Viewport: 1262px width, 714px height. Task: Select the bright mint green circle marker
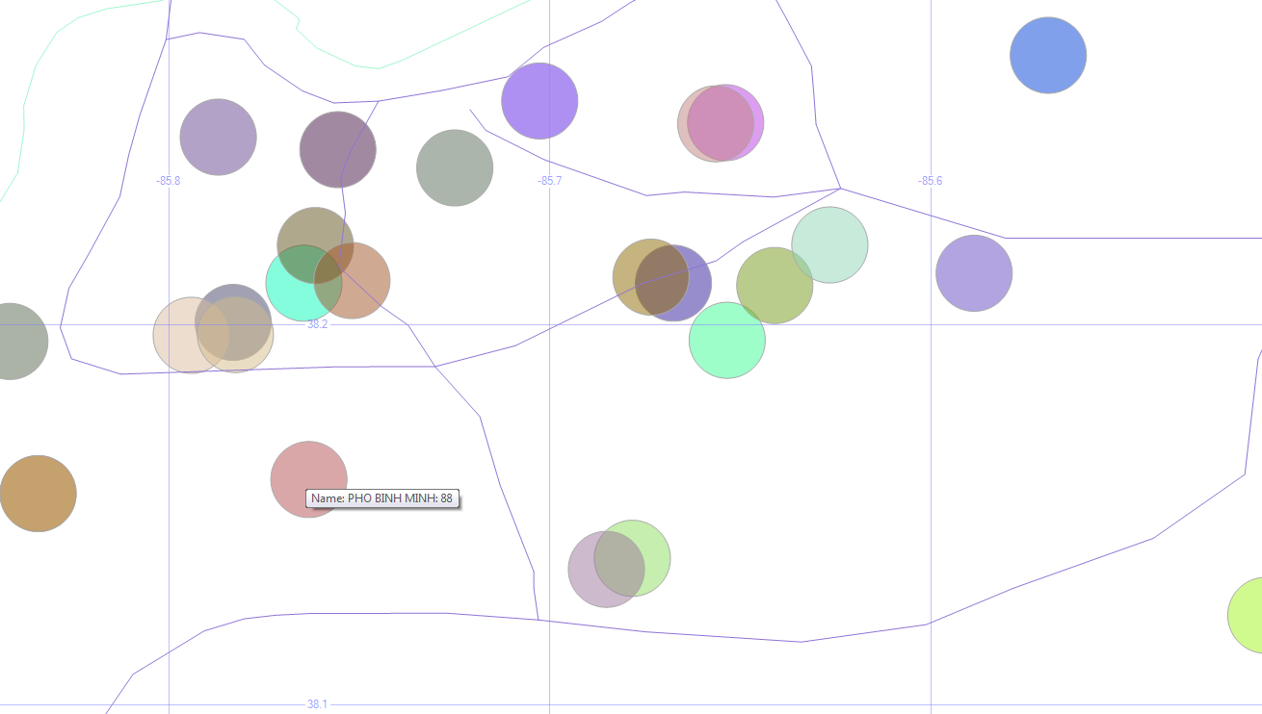[x=727, y=341]
